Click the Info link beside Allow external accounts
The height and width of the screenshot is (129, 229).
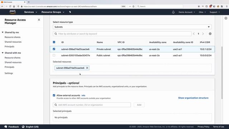click(x=83, y=95)
